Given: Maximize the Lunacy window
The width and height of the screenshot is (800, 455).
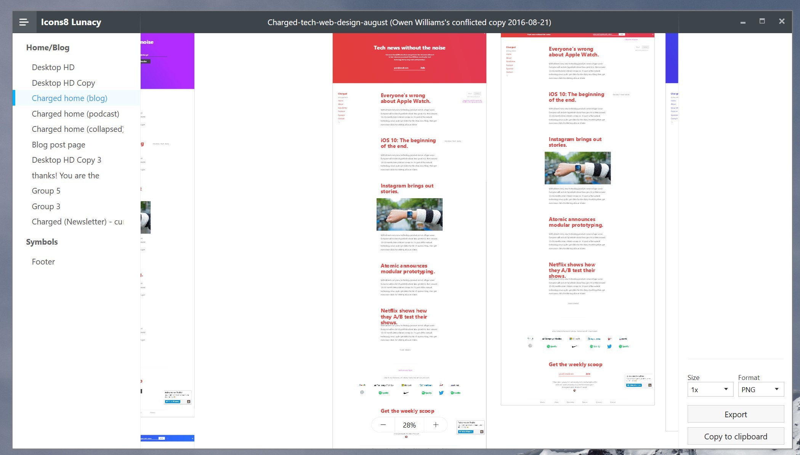Looking at the screenshot, I should coord(762,21).
